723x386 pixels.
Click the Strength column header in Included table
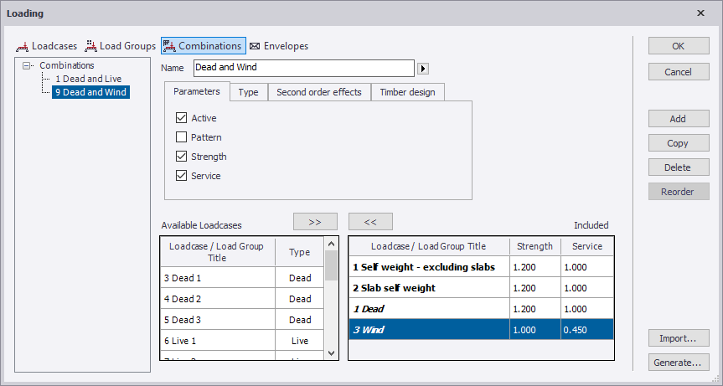pyautogui.click(x=535, y=246)
